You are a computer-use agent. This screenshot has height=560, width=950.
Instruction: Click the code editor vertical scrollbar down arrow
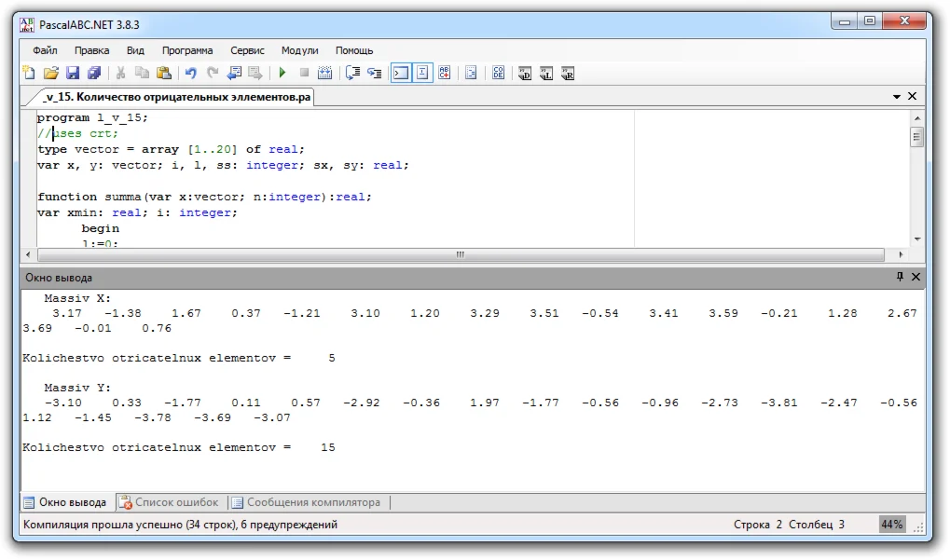click(916, 239)
